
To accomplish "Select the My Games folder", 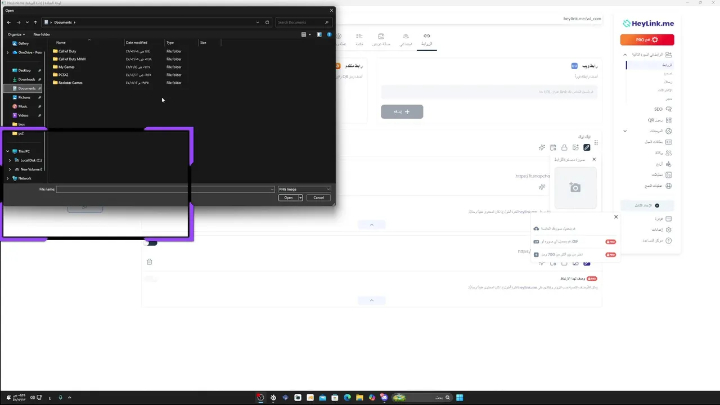I will click(x=66, y=67).
